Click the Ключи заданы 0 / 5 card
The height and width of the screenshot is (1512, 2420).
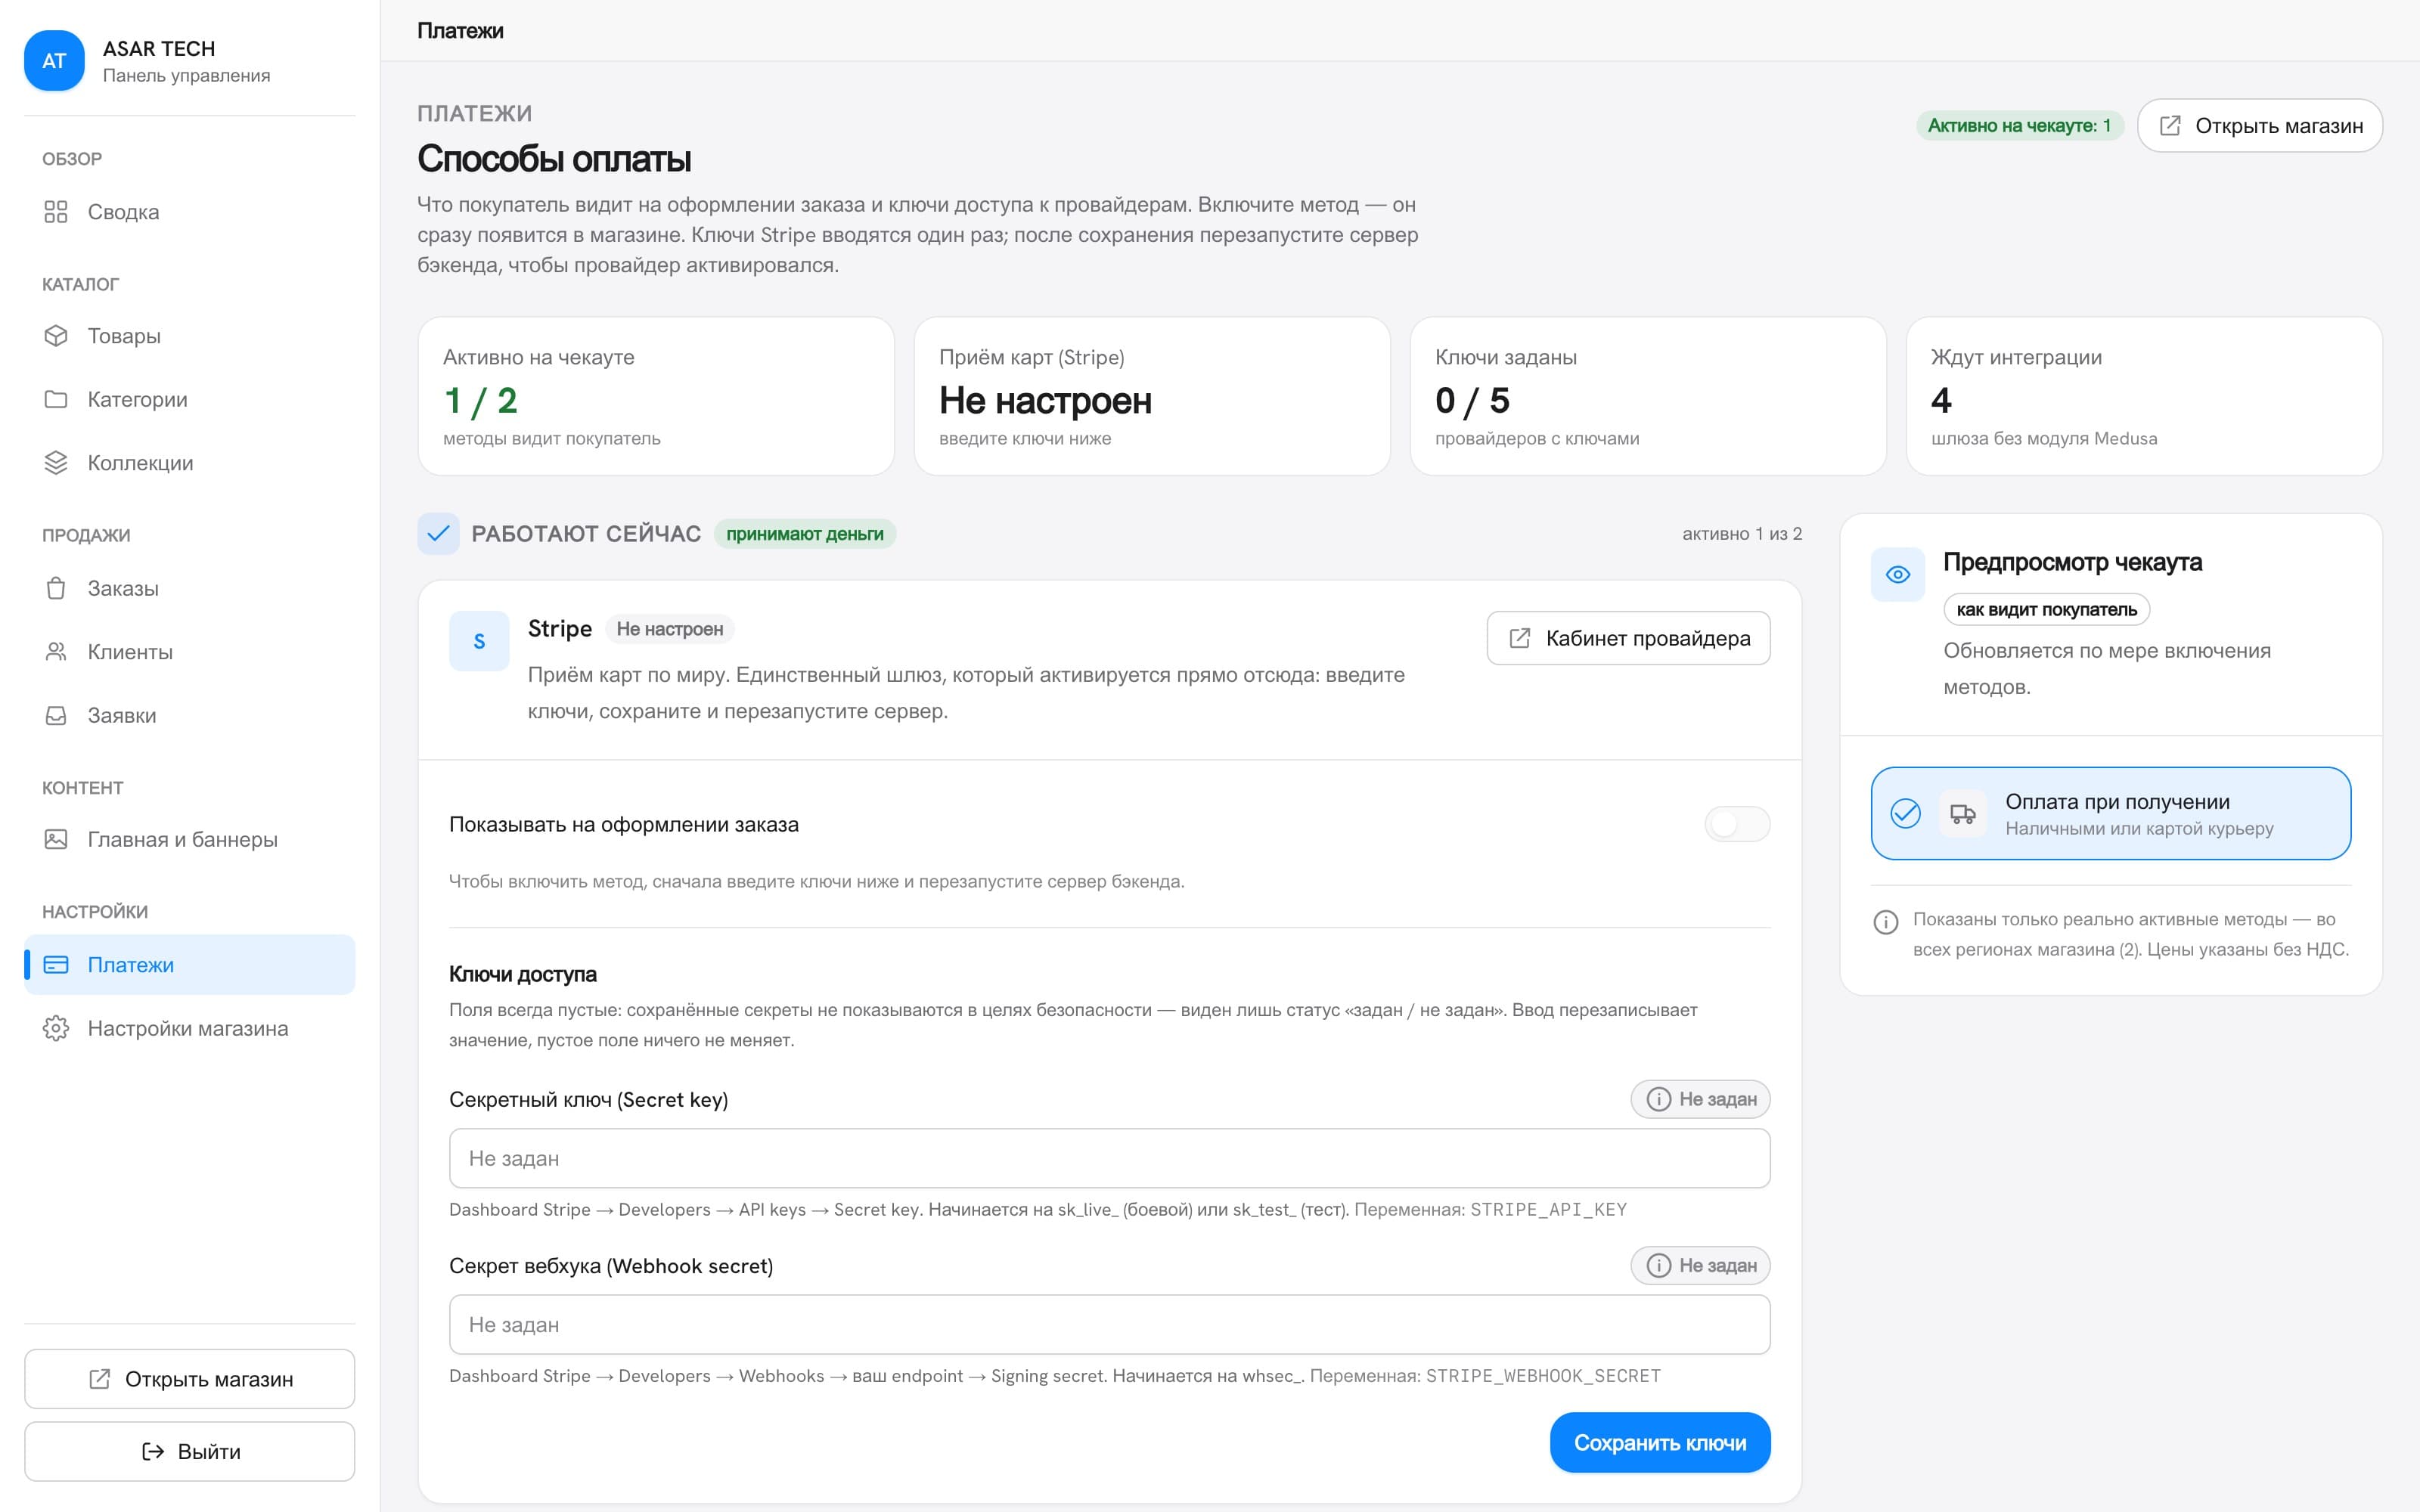tap(1648, 396)
